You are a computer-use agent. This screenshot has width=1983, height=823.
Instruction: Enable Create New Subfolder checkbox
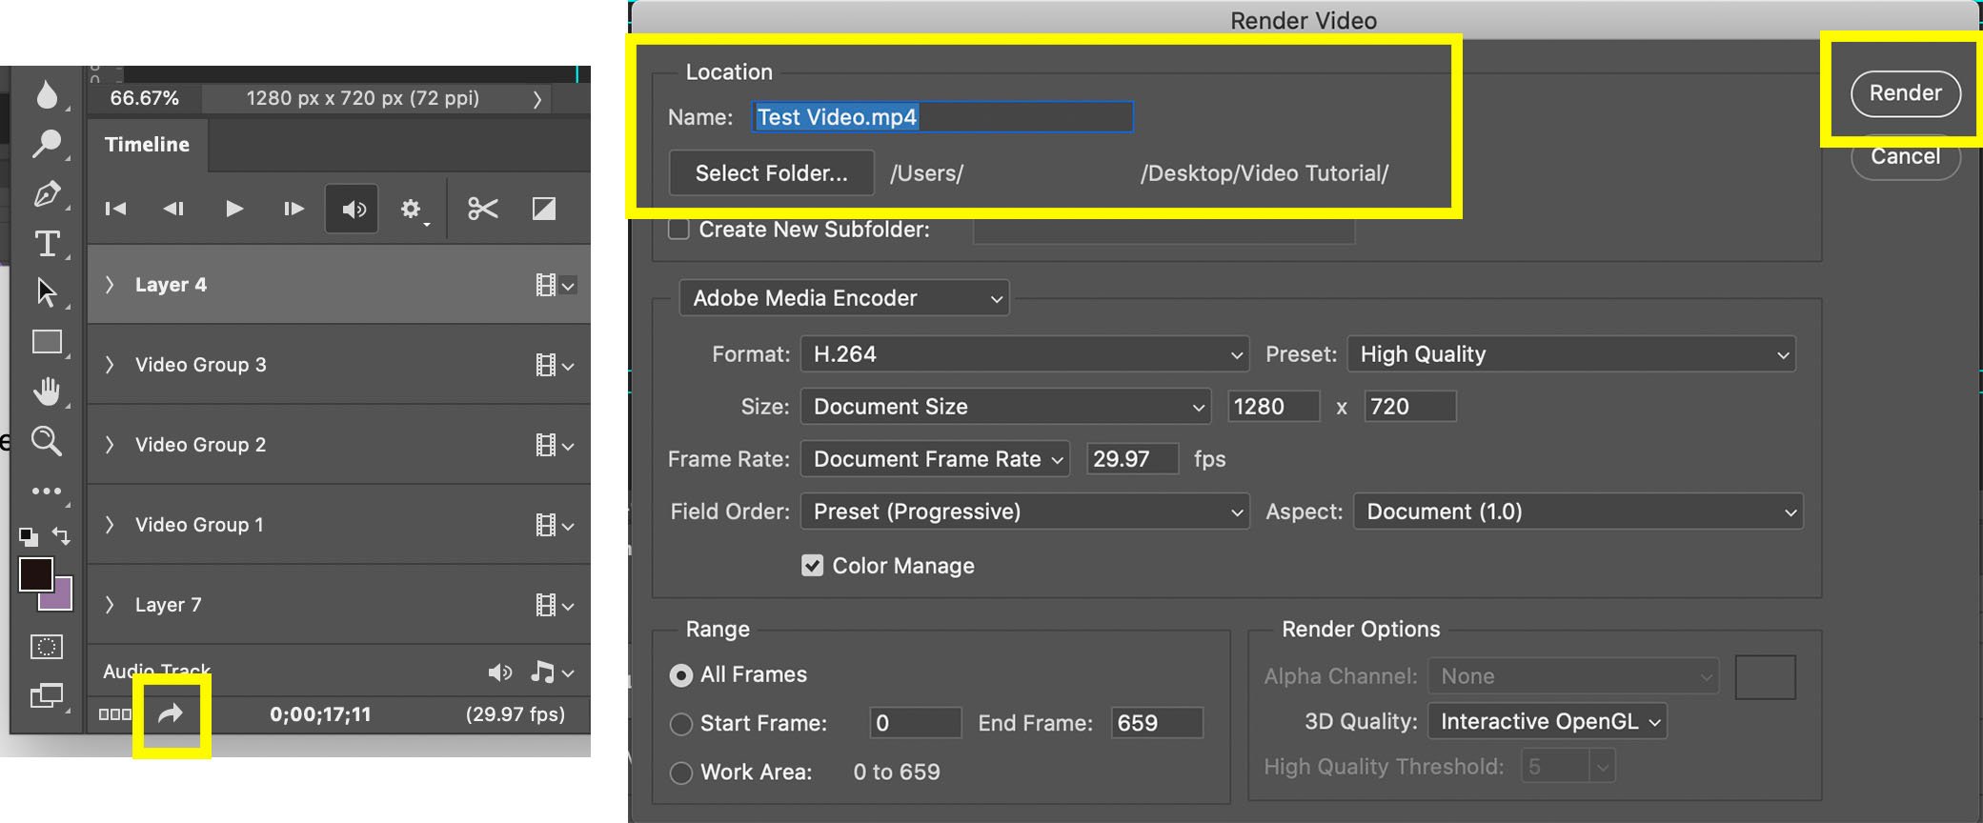click(679, 230)
